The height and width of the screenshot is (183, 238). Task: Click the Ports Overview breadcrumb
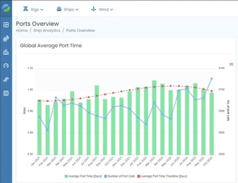pyautogui.click(x=81, y=30)
